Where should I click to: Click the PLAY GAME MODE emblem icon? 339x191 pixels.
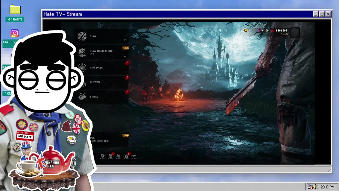click(82, 53)
